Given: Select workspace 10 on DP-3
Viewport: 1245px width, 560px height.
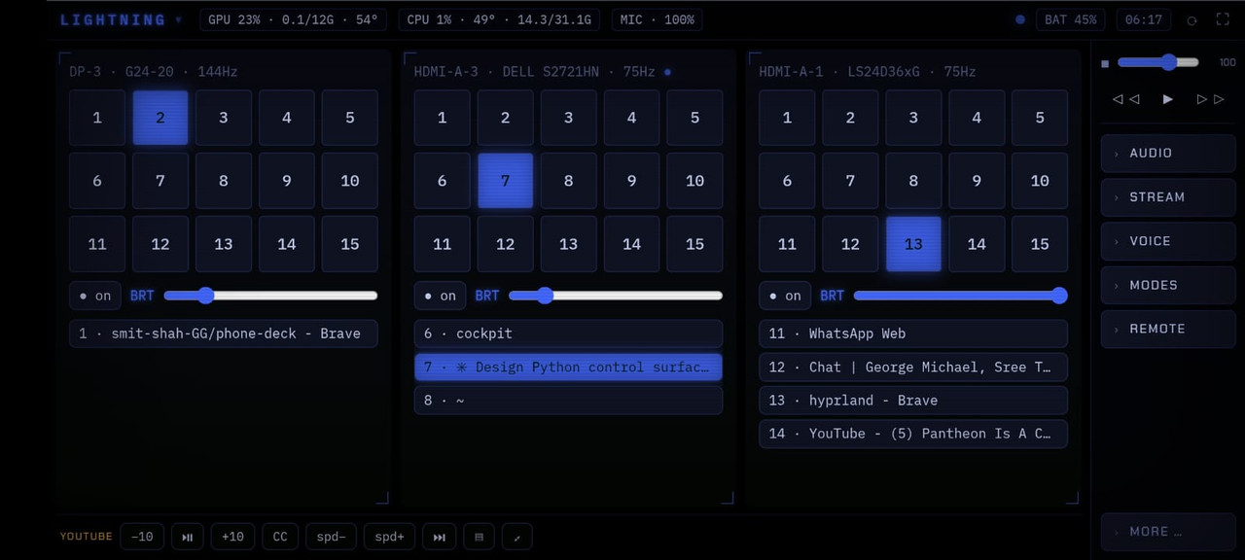Looking at the screenshot, I should (350, 181).
